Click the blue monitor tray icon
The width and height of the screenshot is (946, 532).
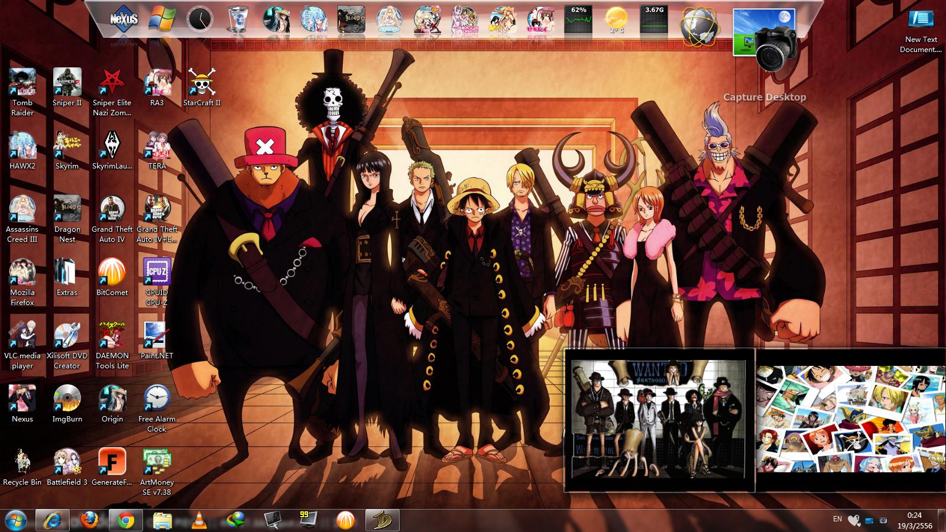pyautogui.click(x=869, y=520)
